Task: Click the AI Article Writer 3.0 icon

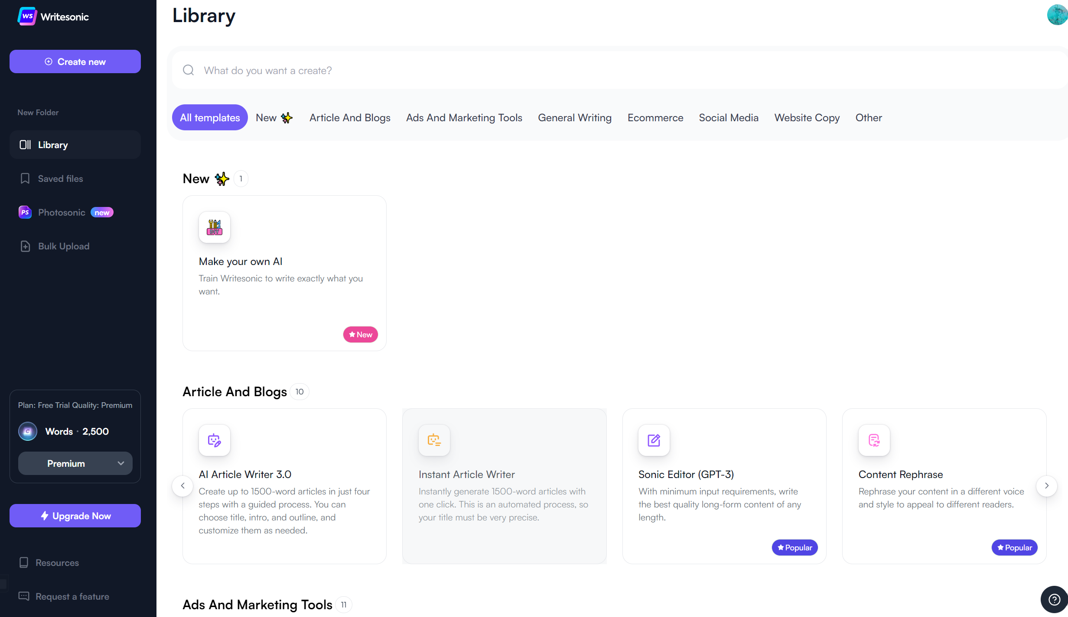Action: (x=215, y=440)
